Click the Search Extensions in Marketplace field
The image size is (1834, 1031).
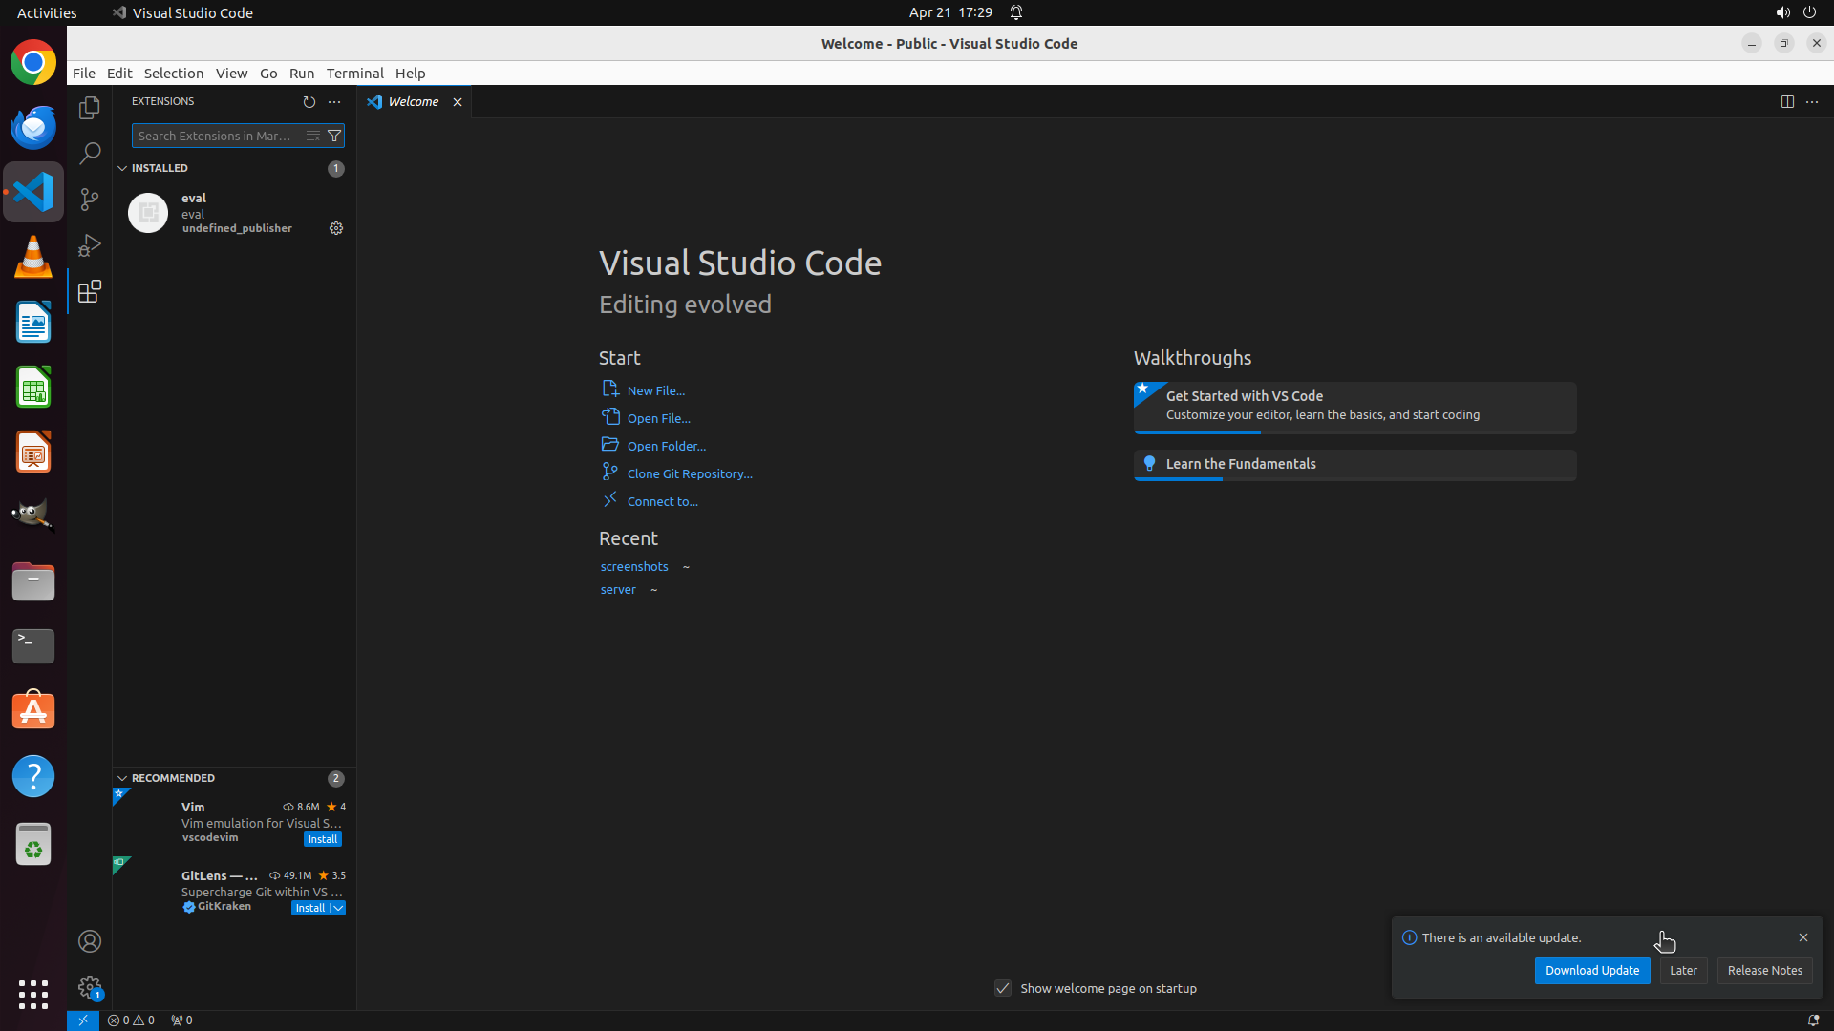(216, 136)
